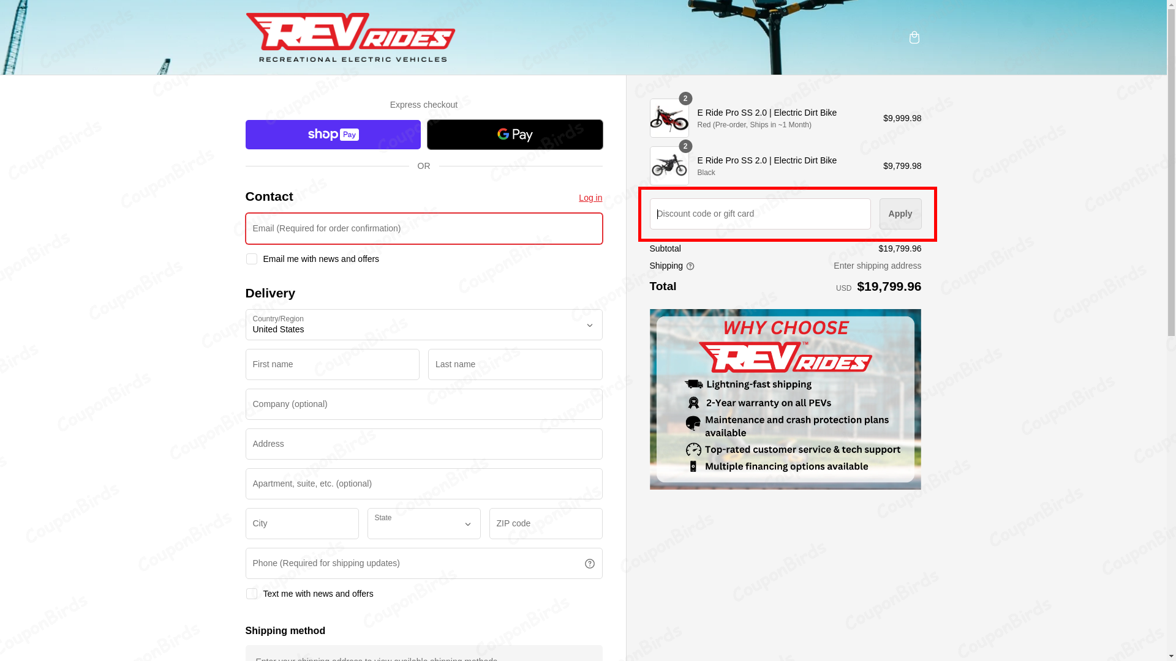Click the Log in link

pyautogui.click(x=590, y=198)
